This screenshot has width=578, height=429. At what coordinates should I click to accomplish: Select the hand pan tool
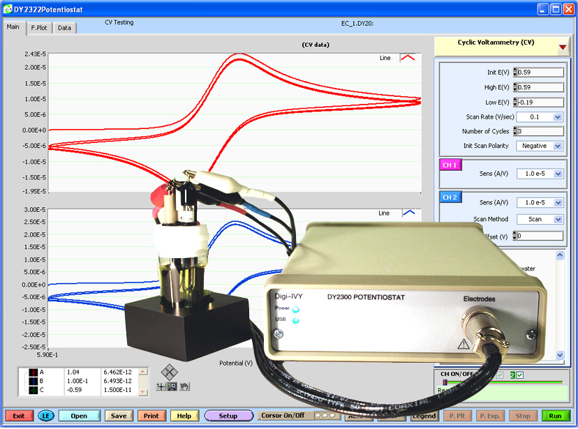(x=184, y=386)
